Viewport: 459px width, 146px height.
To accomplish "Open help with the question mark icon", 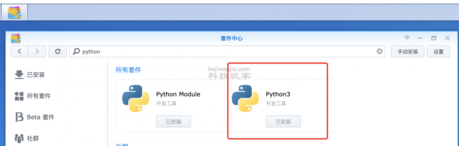I will tap(406, 38).
